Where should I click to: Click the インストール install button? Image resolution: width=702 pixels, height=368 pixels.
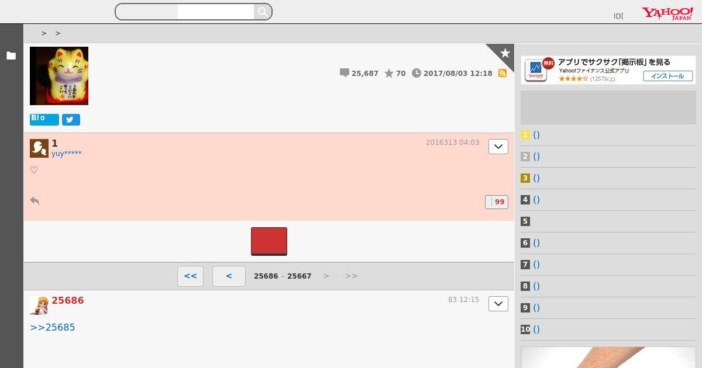[667, 76]
